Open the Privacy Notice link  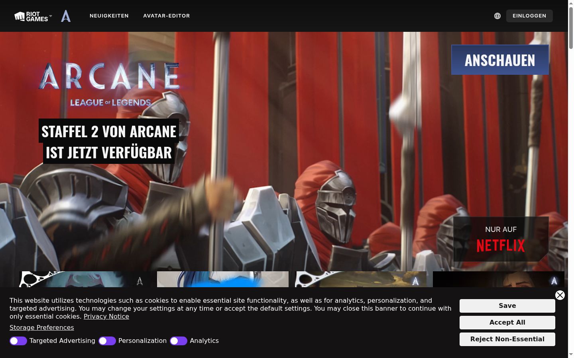(x=106, y=317)
